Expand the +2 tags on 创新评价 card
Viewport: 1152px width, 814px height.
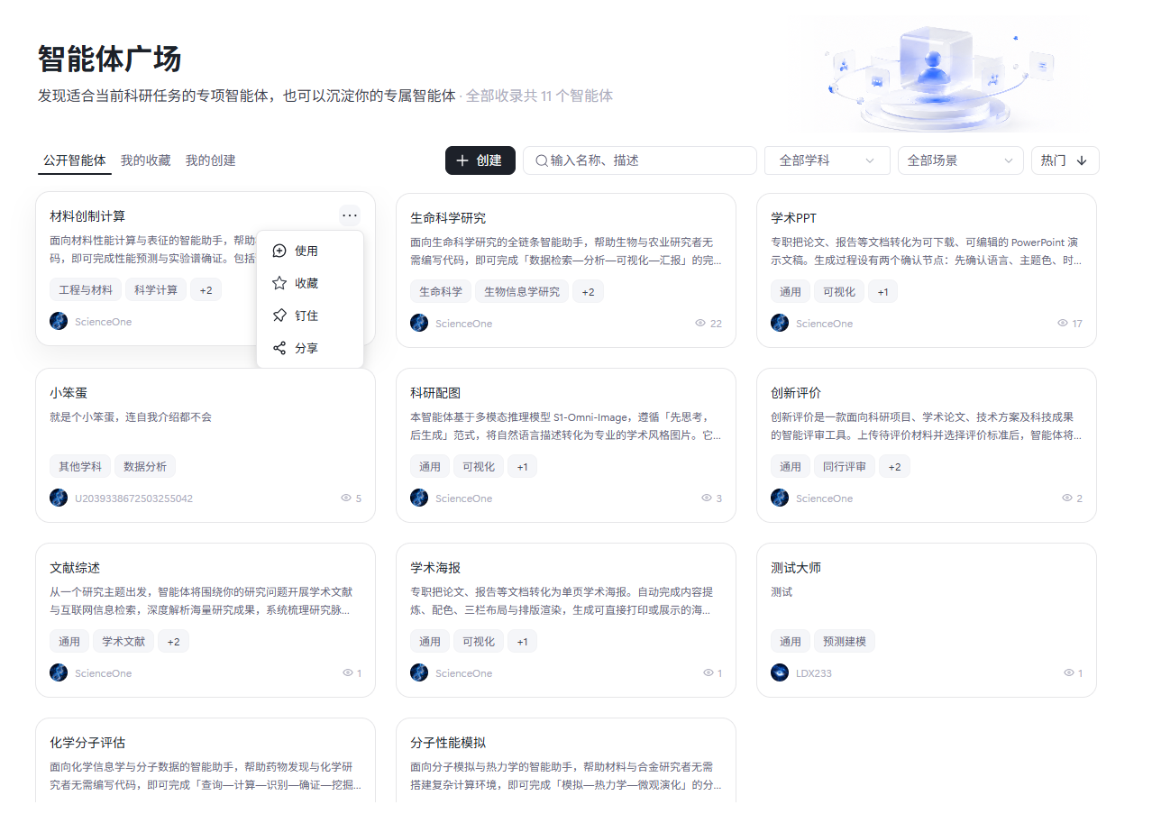(894, 466)
